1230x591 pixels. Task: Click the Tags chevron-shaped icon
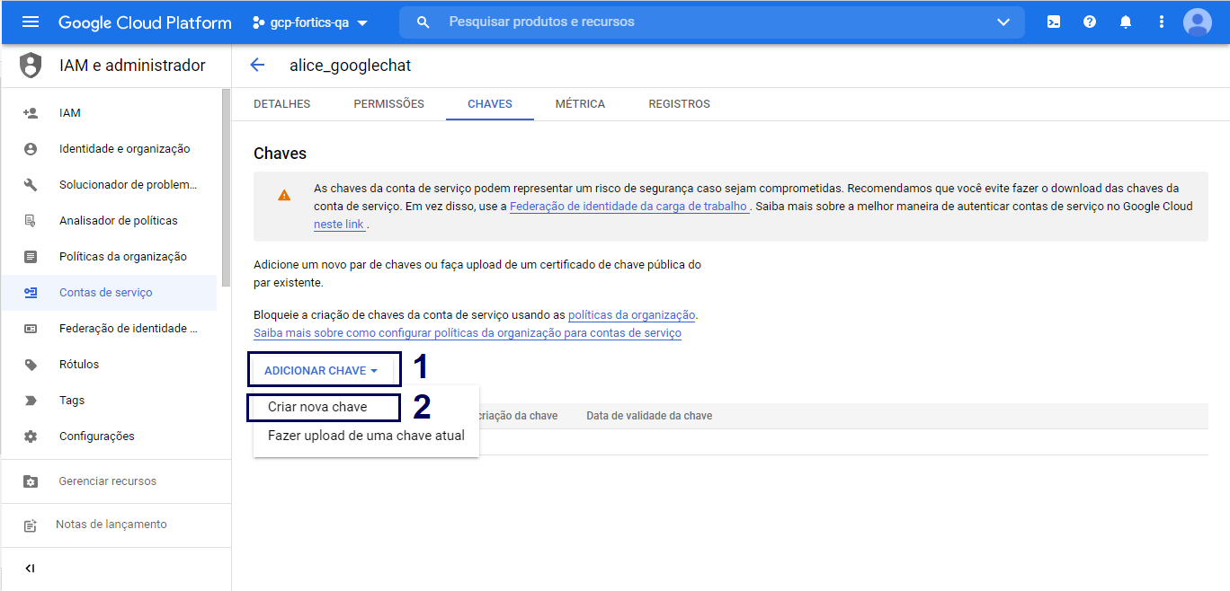coord(31,401)
